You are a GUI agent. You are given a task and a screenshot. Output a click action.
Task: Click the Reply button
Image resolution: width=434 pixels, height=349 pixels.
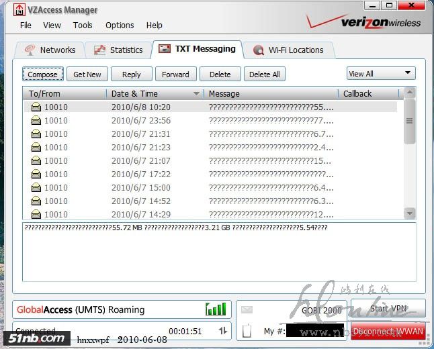point(132,74)
